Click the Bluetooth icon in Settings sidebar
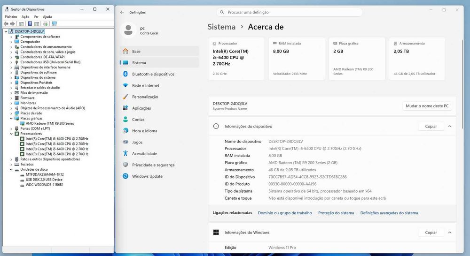 click(x=125, y=74)
